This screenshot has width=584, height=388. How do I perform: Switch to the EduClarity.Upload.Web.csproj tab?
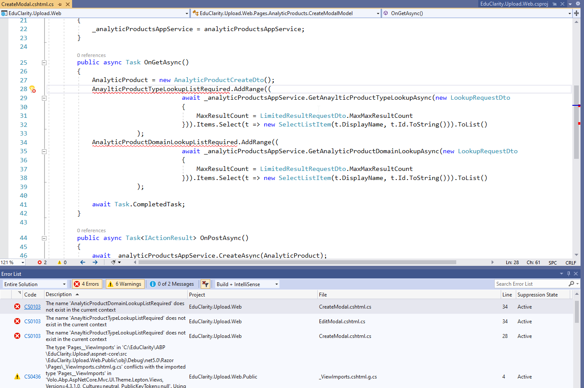click(x=514, y=4)
